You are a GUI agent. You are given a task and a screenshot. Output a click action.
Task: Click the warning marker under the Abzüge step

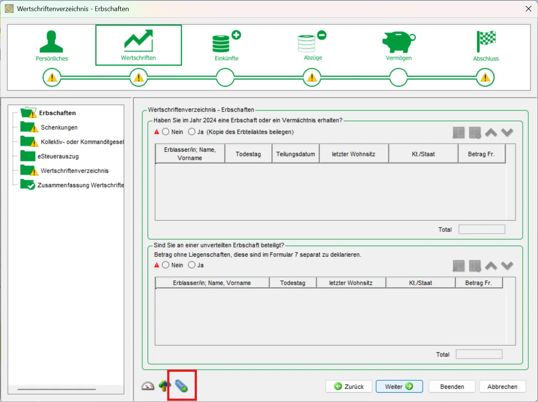[x=311, y=77]
